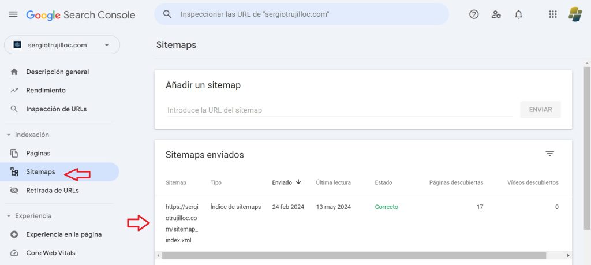Image resolution: width=591 pixels, height=265 pixels.
Task: Open the Help question mark icon
Action: coord(474,14)
